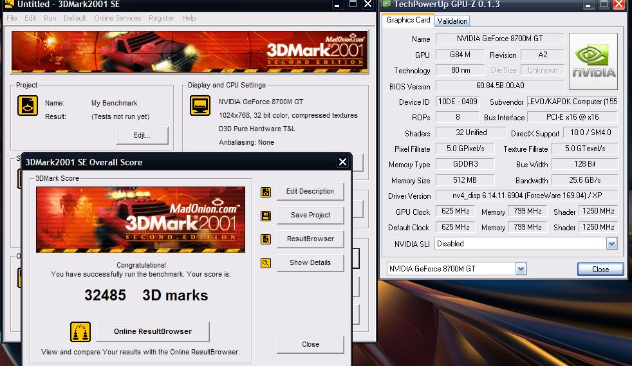Image resolution: width=632 pixels, height=366 pixels.
Task: Click the DirectX Support 10.0 / SM4.0 value
Action: (590, 133)
